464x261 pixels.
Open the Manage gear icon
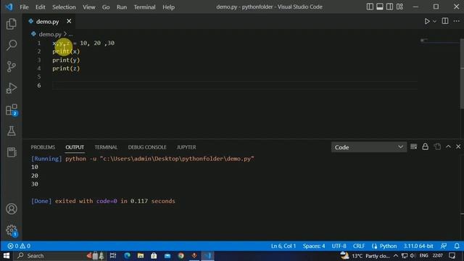pos(12,231)
